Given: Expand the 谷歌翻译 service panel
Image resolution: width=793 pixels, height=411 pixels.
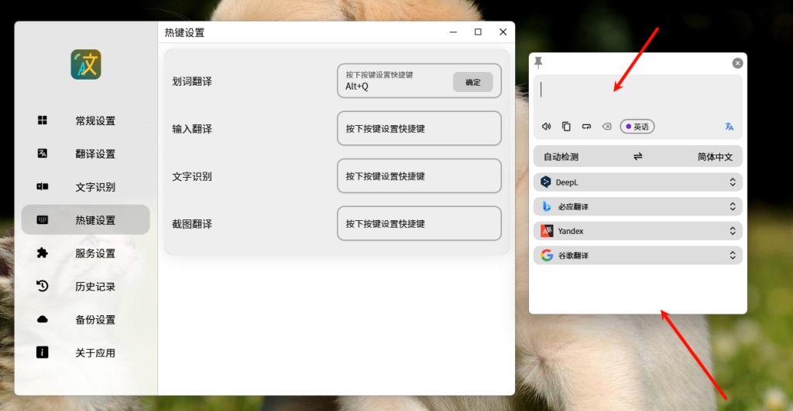Looking at the screenshot, I should click(x=732, y=256).
